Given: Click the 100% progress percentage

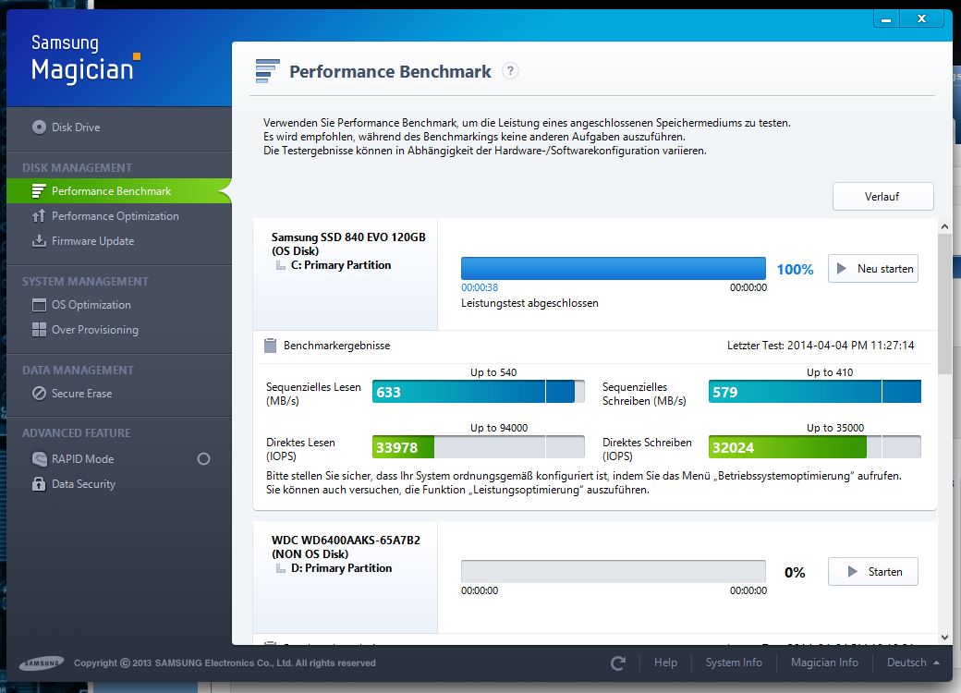Looking at the screenshot, I should 795,270.
